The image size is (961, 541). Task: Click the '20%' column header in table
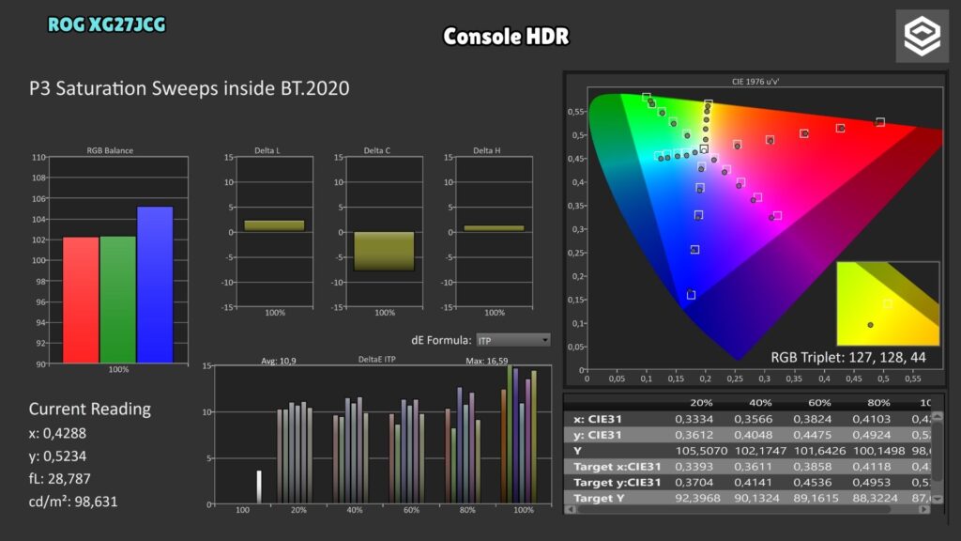coord(701,403)
